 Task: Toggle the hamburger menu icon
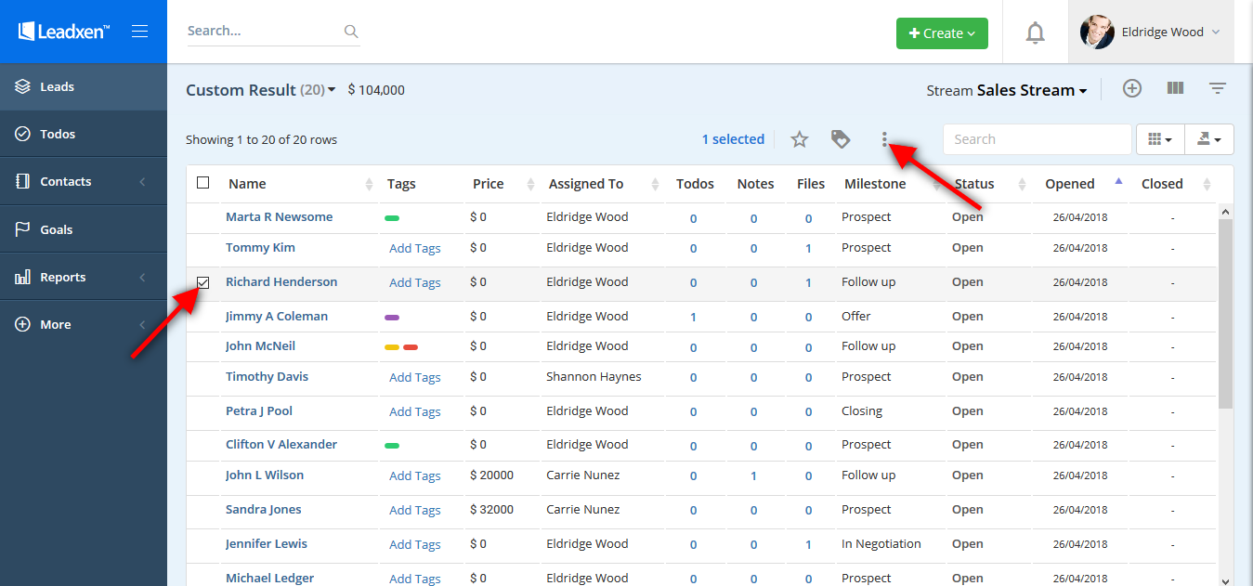coord(140,32)
